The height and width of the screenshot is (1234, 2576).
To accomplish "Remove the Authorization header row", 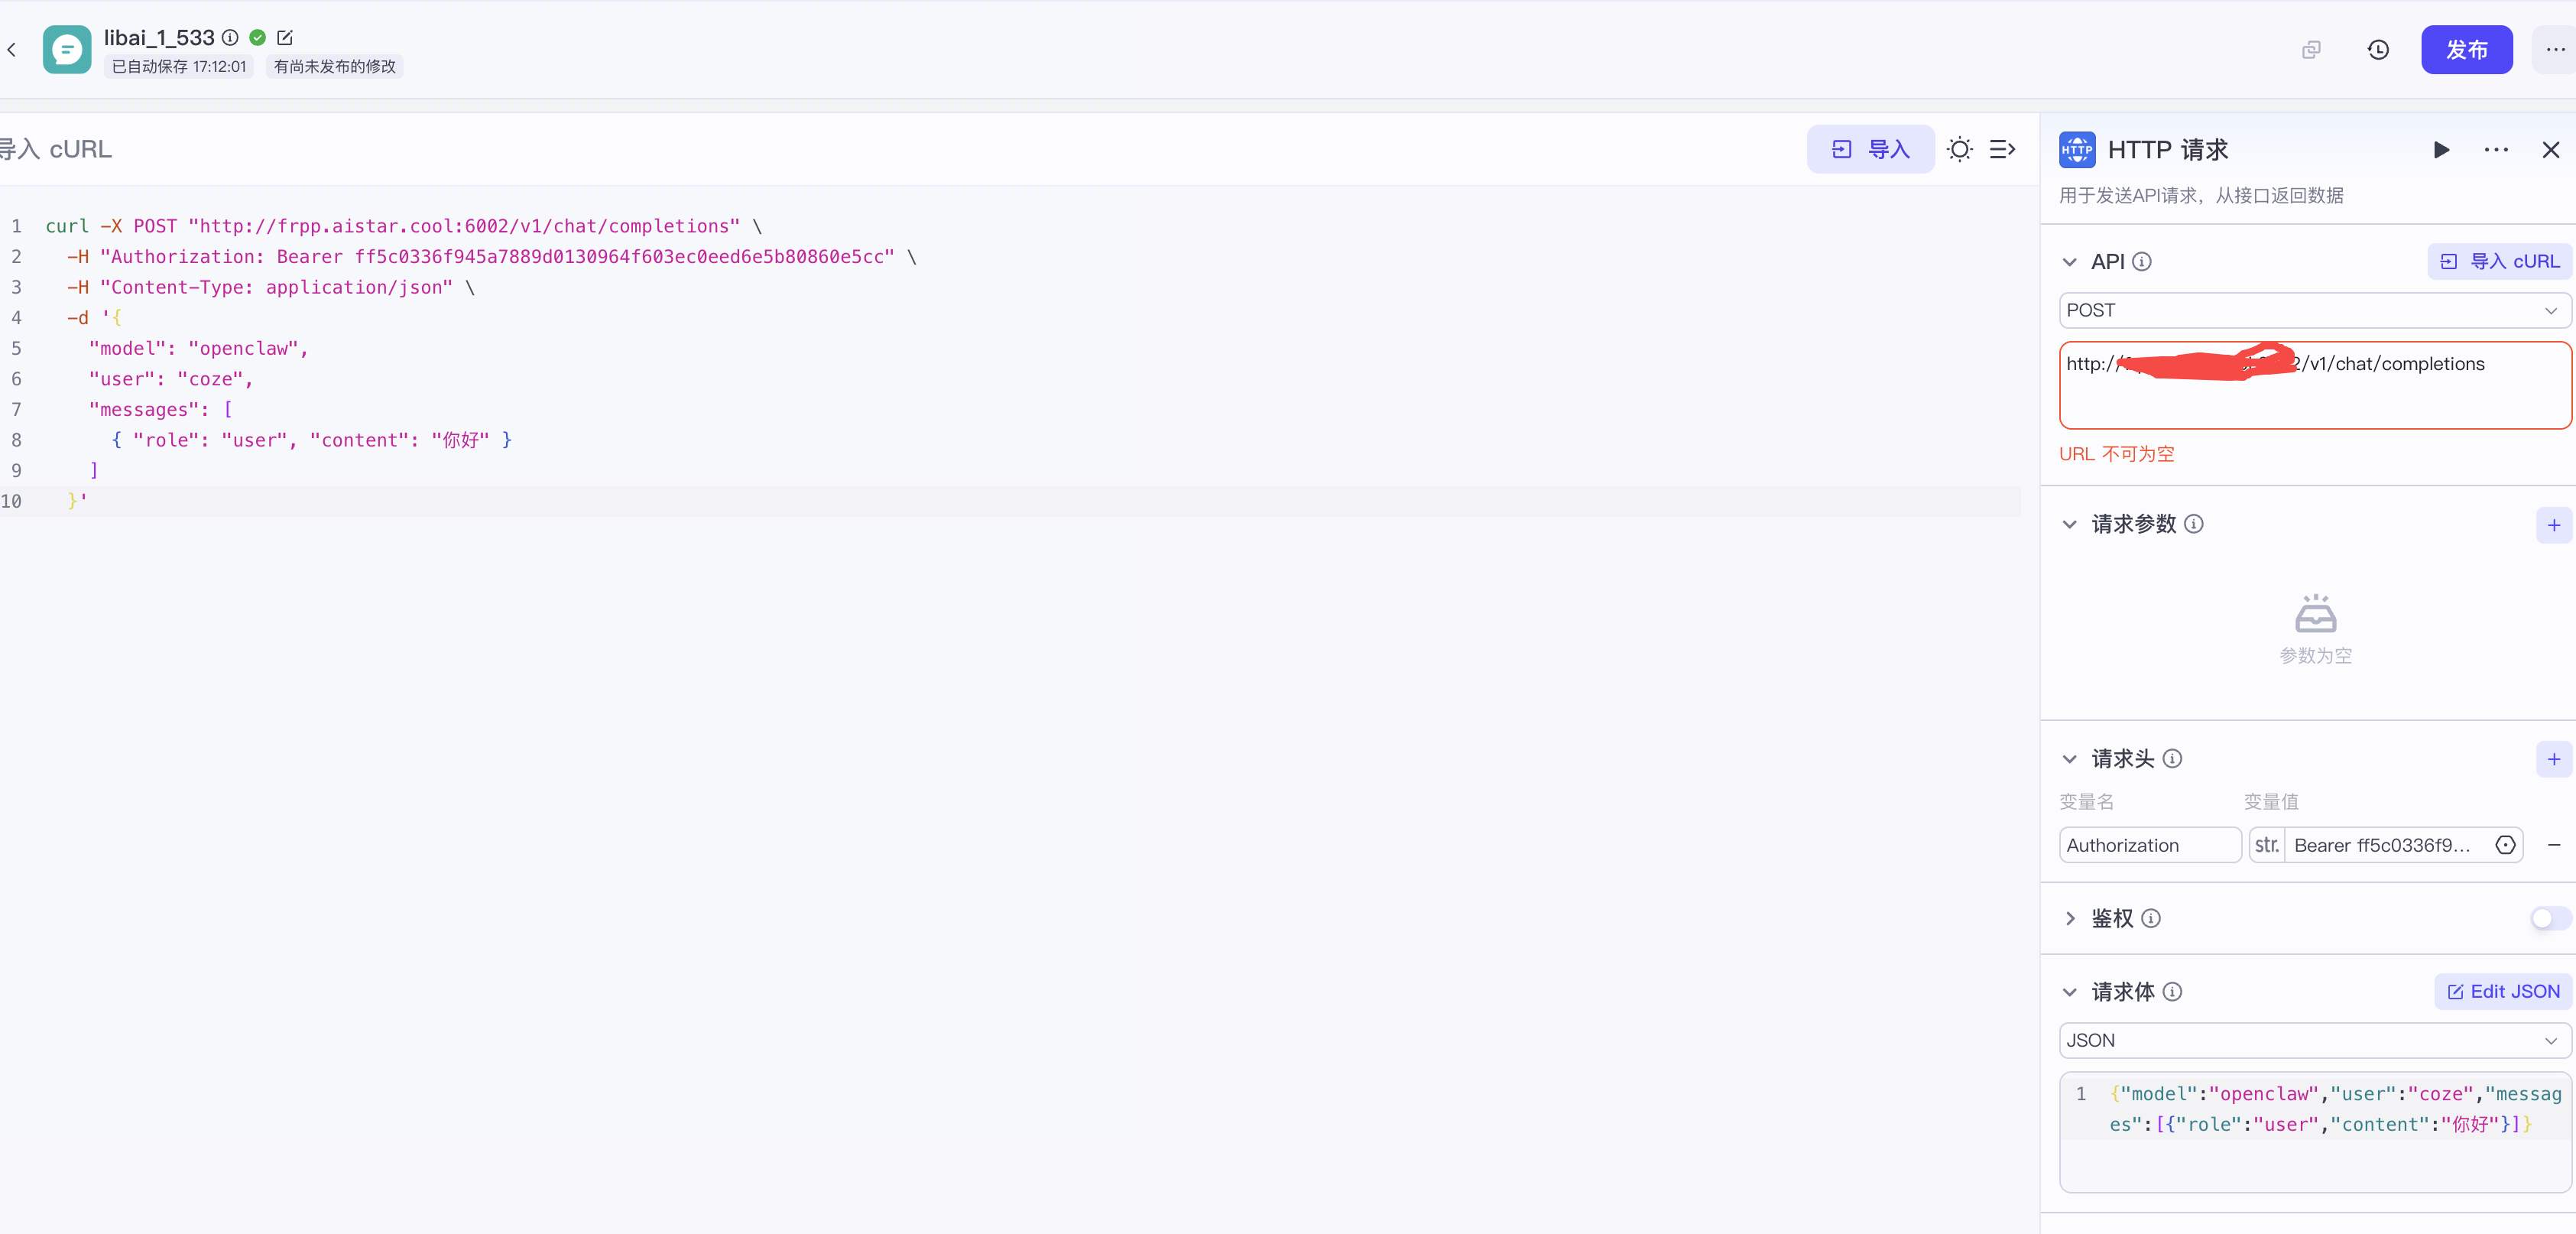I will click(x=2553, y=845).
